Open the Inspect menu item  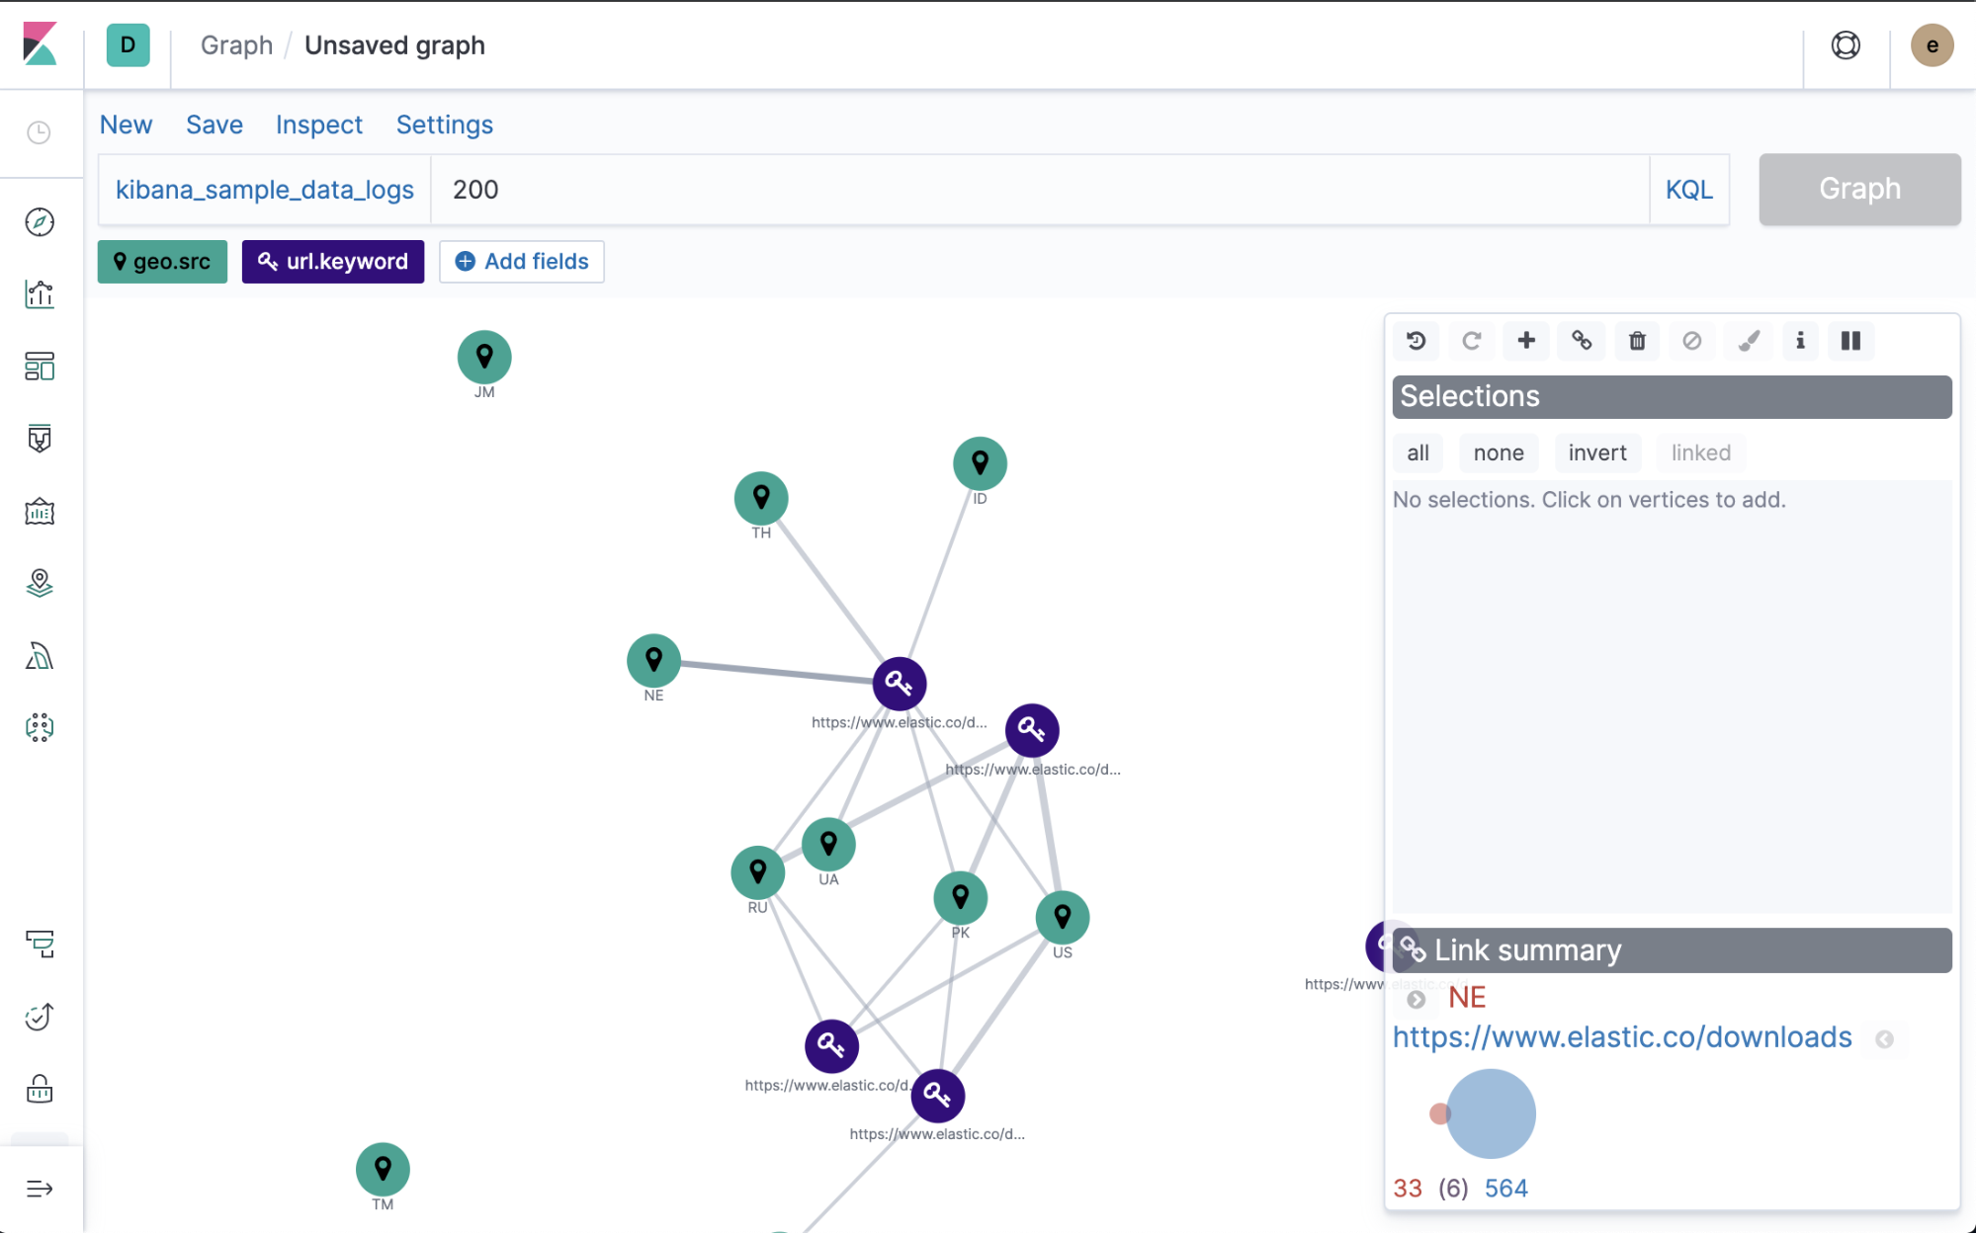tap(318, 124)
